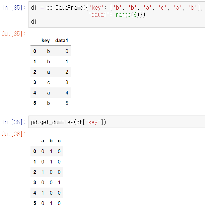Click 'range(6)' in the first code cell
This screenshot has height=209, width=205.
click(128, 15)
